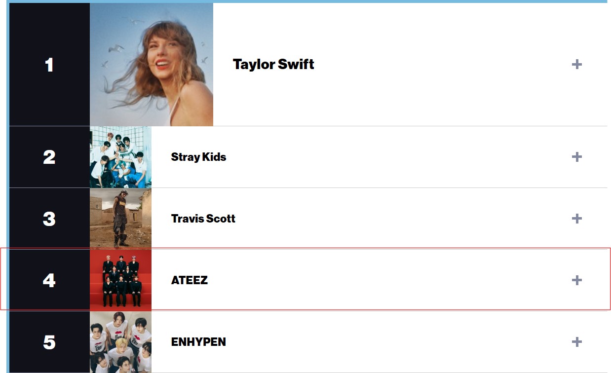Click the Travis Scott name text
The image size is (611, 373).
pos(203,219)
